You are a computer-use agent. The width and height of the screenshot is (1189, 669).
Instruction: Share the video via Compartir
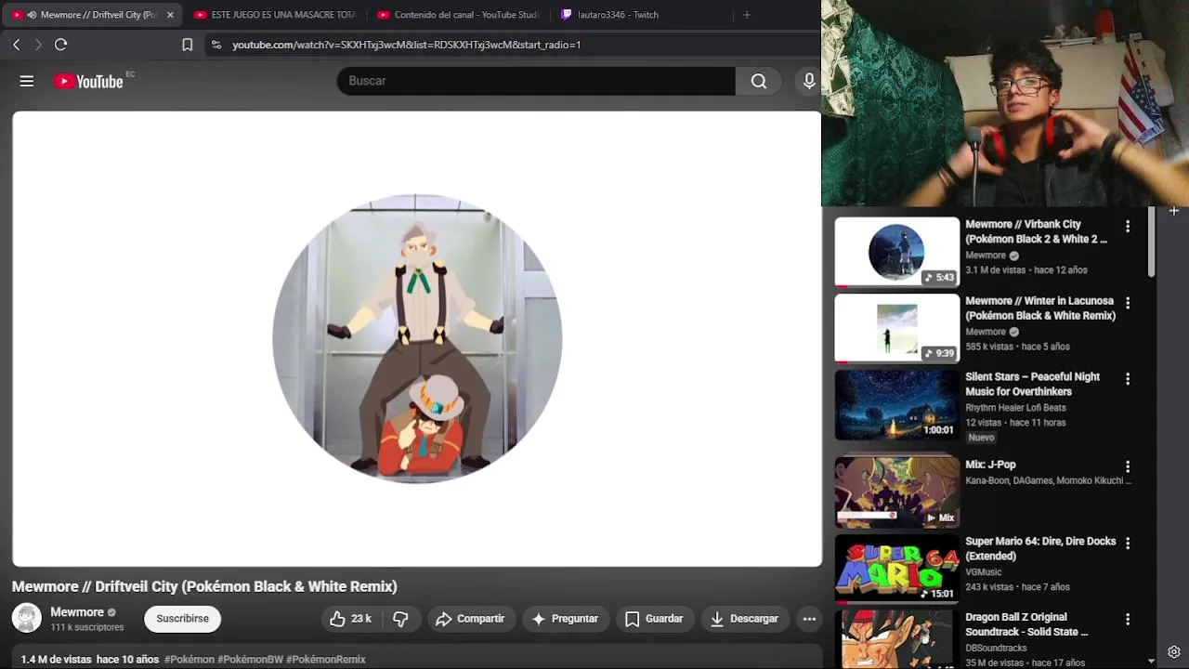[471, 619]
